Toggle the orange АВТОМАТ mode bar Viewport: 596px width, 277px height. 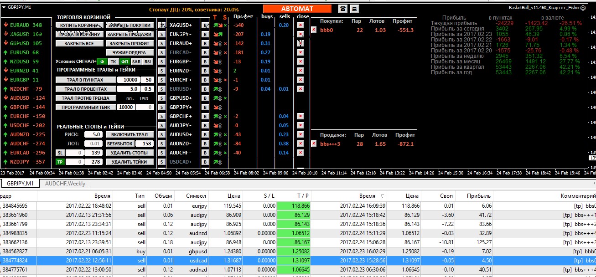[297, 9]
